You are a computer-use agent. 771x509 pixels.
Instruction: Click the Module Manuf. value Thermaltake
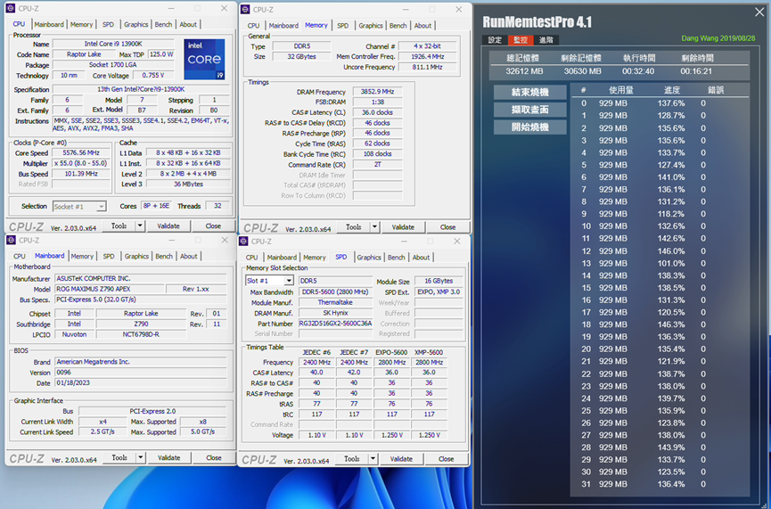[x=335, y=302]
